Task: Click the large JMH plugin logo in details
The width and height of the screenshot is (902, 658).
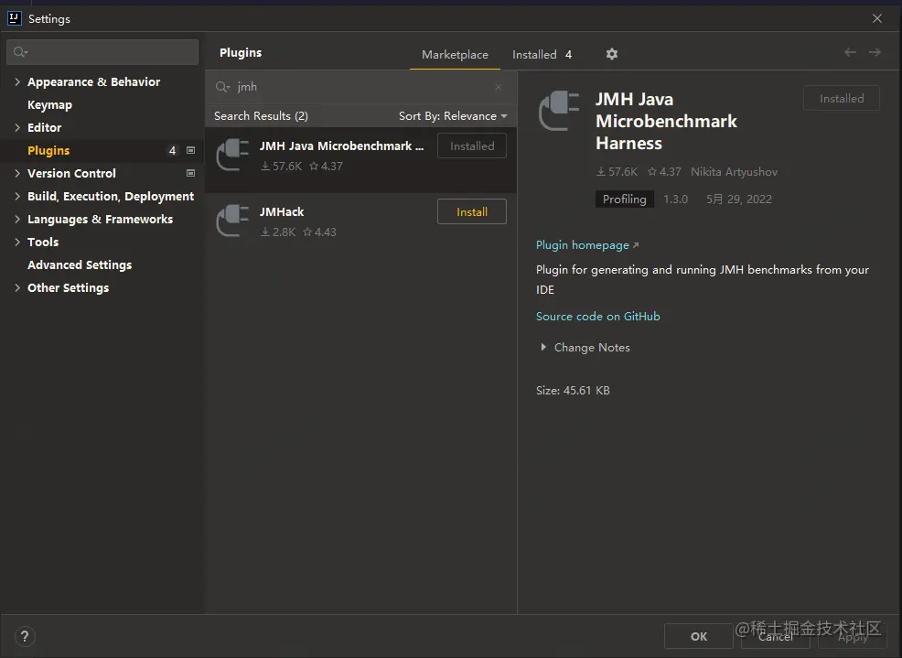Action: 559,111
